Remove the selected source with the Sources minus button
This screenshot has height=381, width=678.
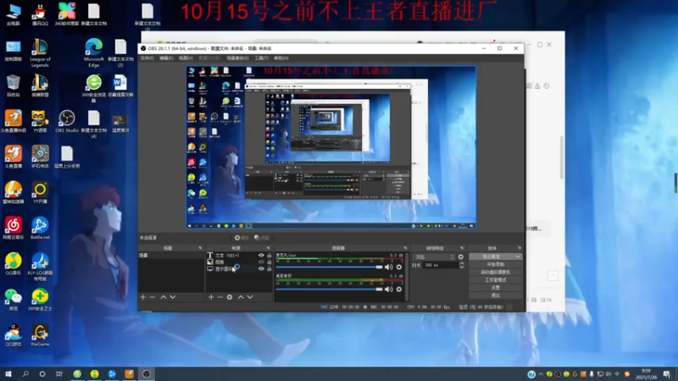220,297
